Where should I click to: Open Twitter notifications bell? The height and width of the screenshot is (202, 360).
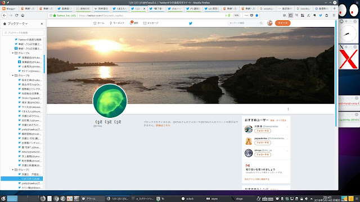(x=134, y=22)
